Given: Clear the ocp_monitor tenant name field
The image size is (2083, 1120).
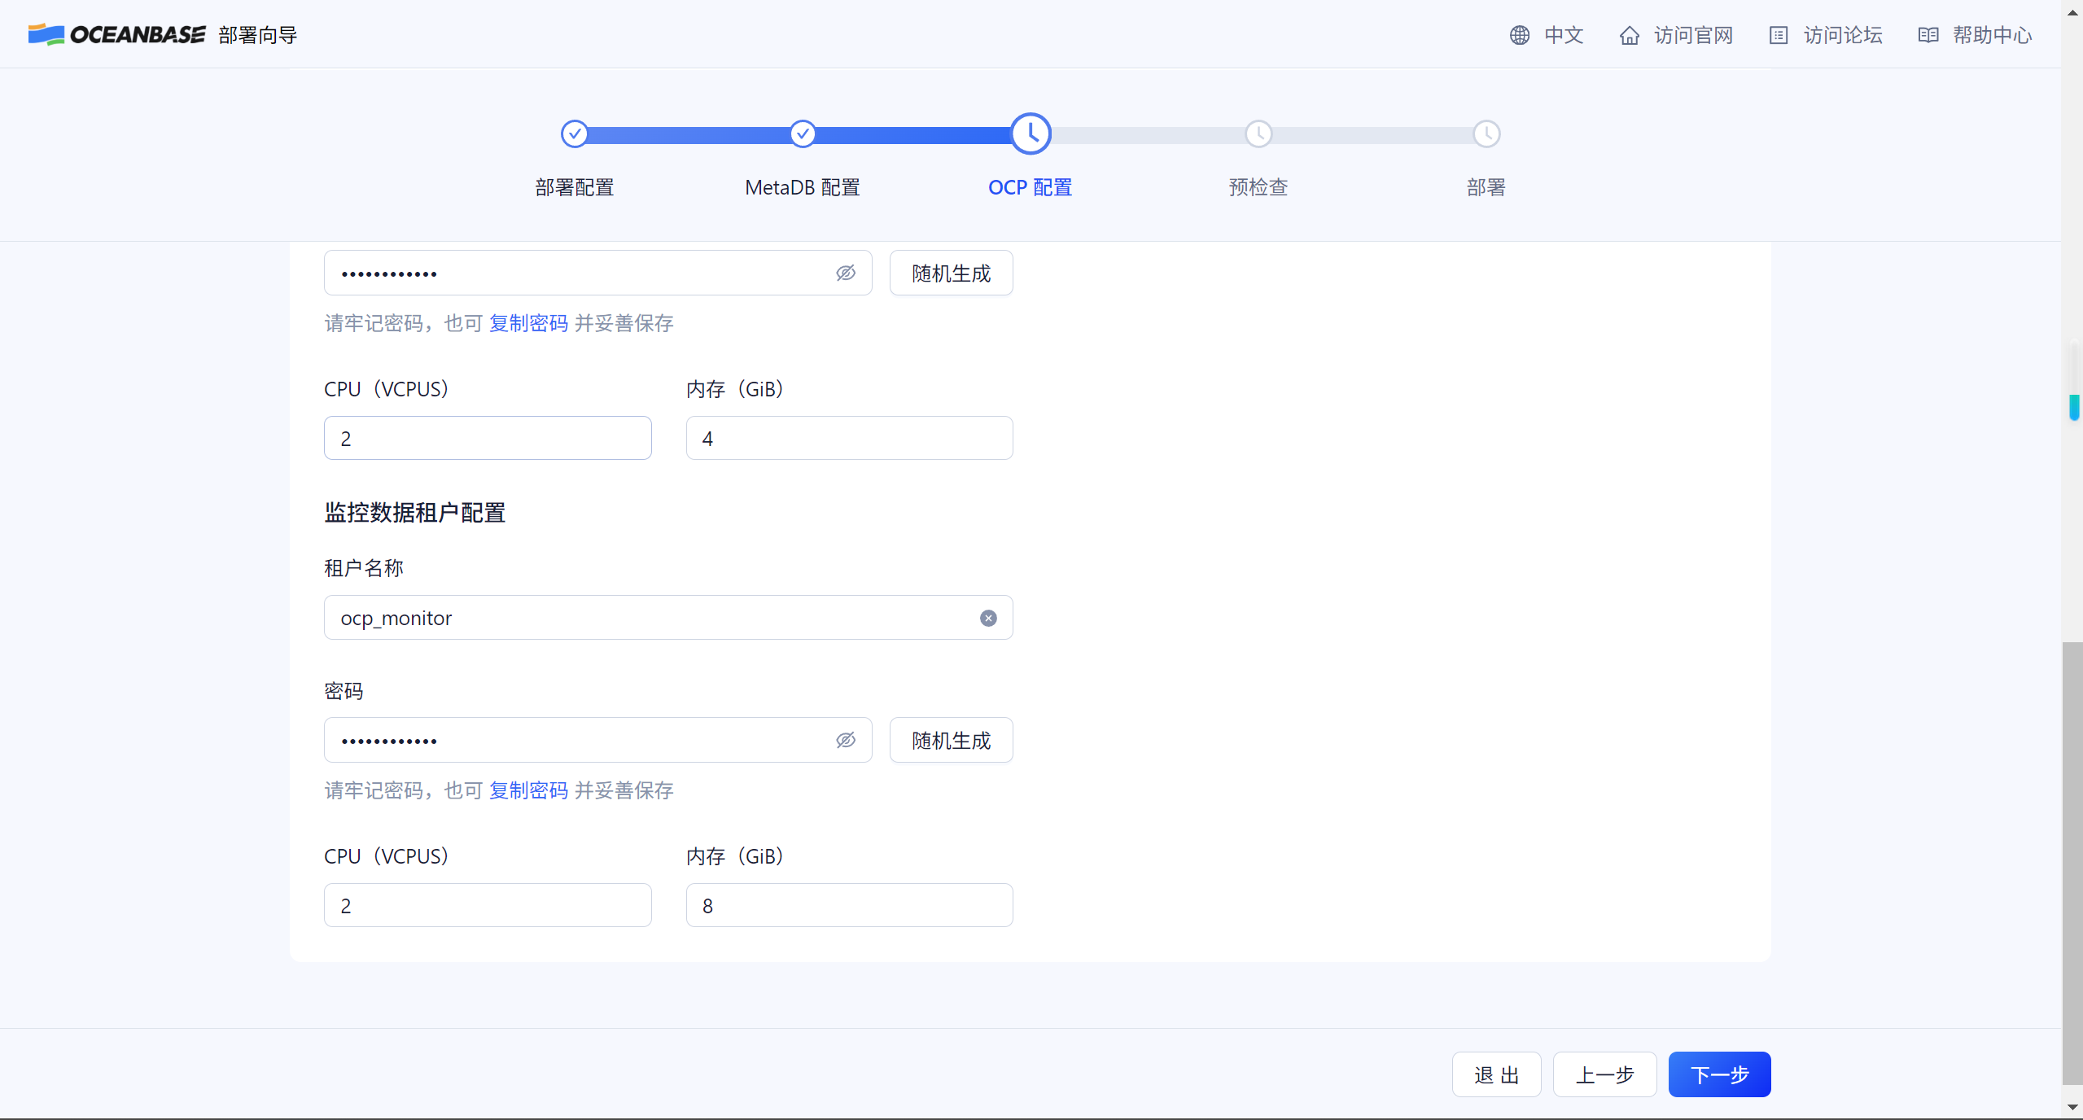Looking at the screenshot, I should tap(988, 619).
